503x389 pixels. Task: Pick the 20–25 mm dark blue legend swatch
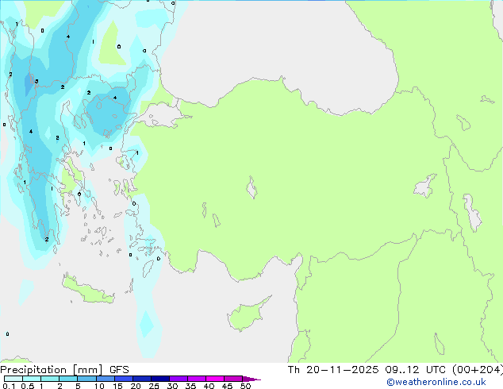tap(142, 379)
